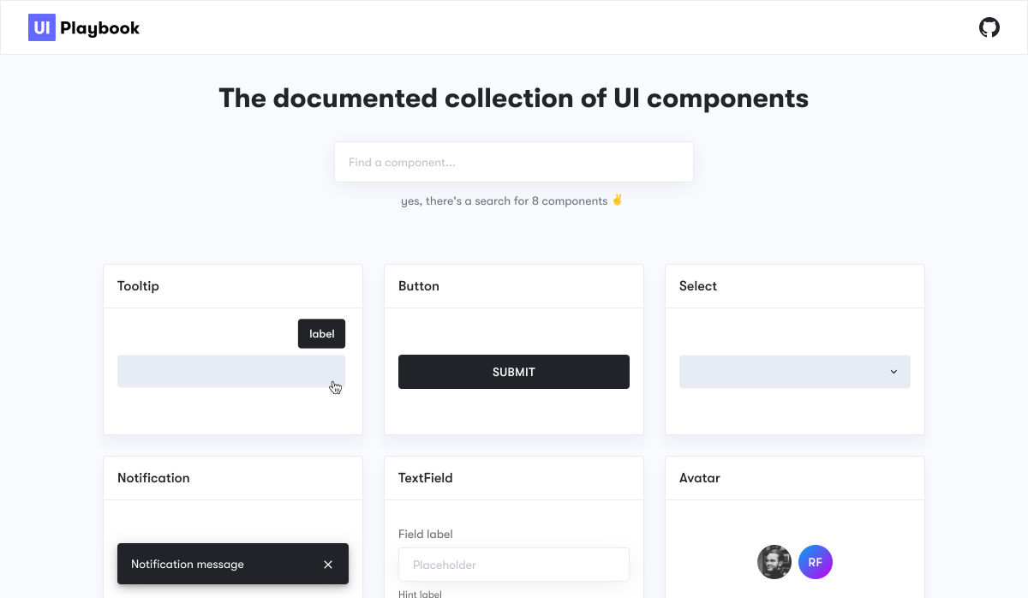Viewport: 1028px width, 598px height.
Task: Click the Playbook brand name text
Action: coord(99,28)
